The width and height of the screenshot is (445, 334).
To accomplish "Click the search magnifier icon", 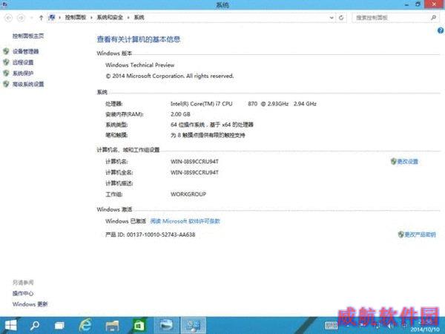I will tap(433, 18).
